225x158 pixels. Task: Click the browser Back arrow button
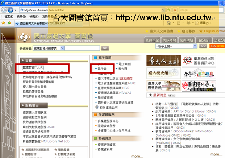point(4,10)
